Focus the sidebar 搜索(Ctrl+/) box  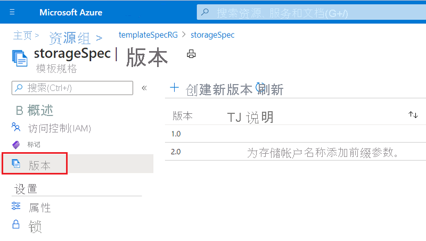coord(72,88)
